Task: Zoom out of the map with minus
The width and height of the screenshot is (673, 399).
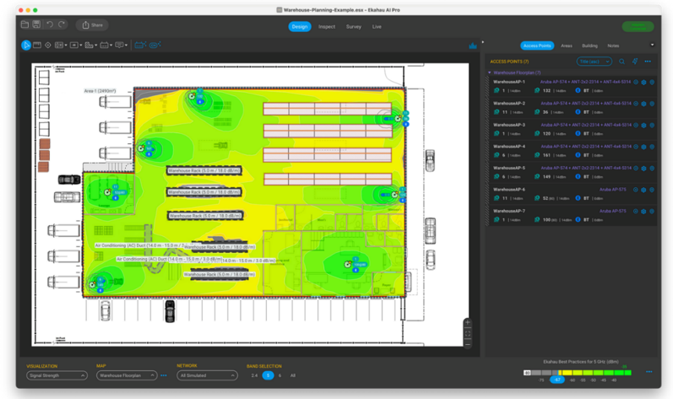Action: tap(468, 343)
